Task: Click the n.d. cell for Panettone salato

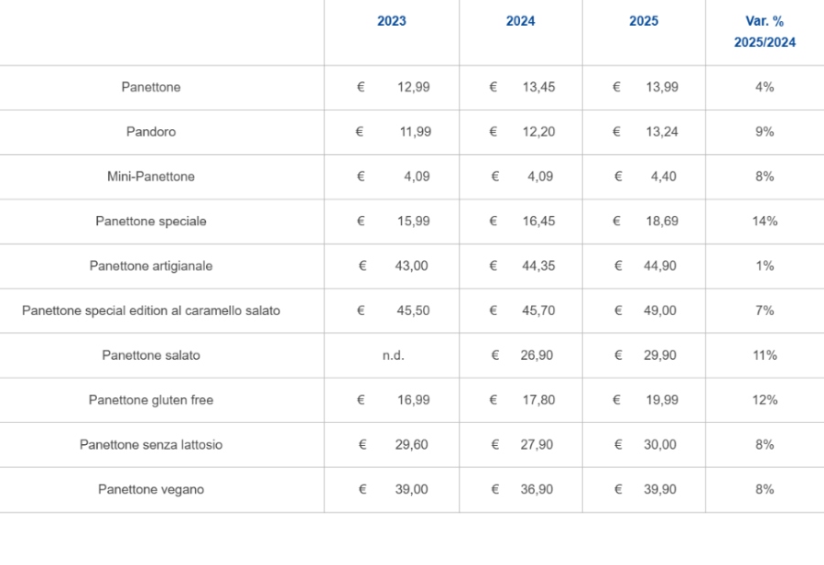Action: 393,355
